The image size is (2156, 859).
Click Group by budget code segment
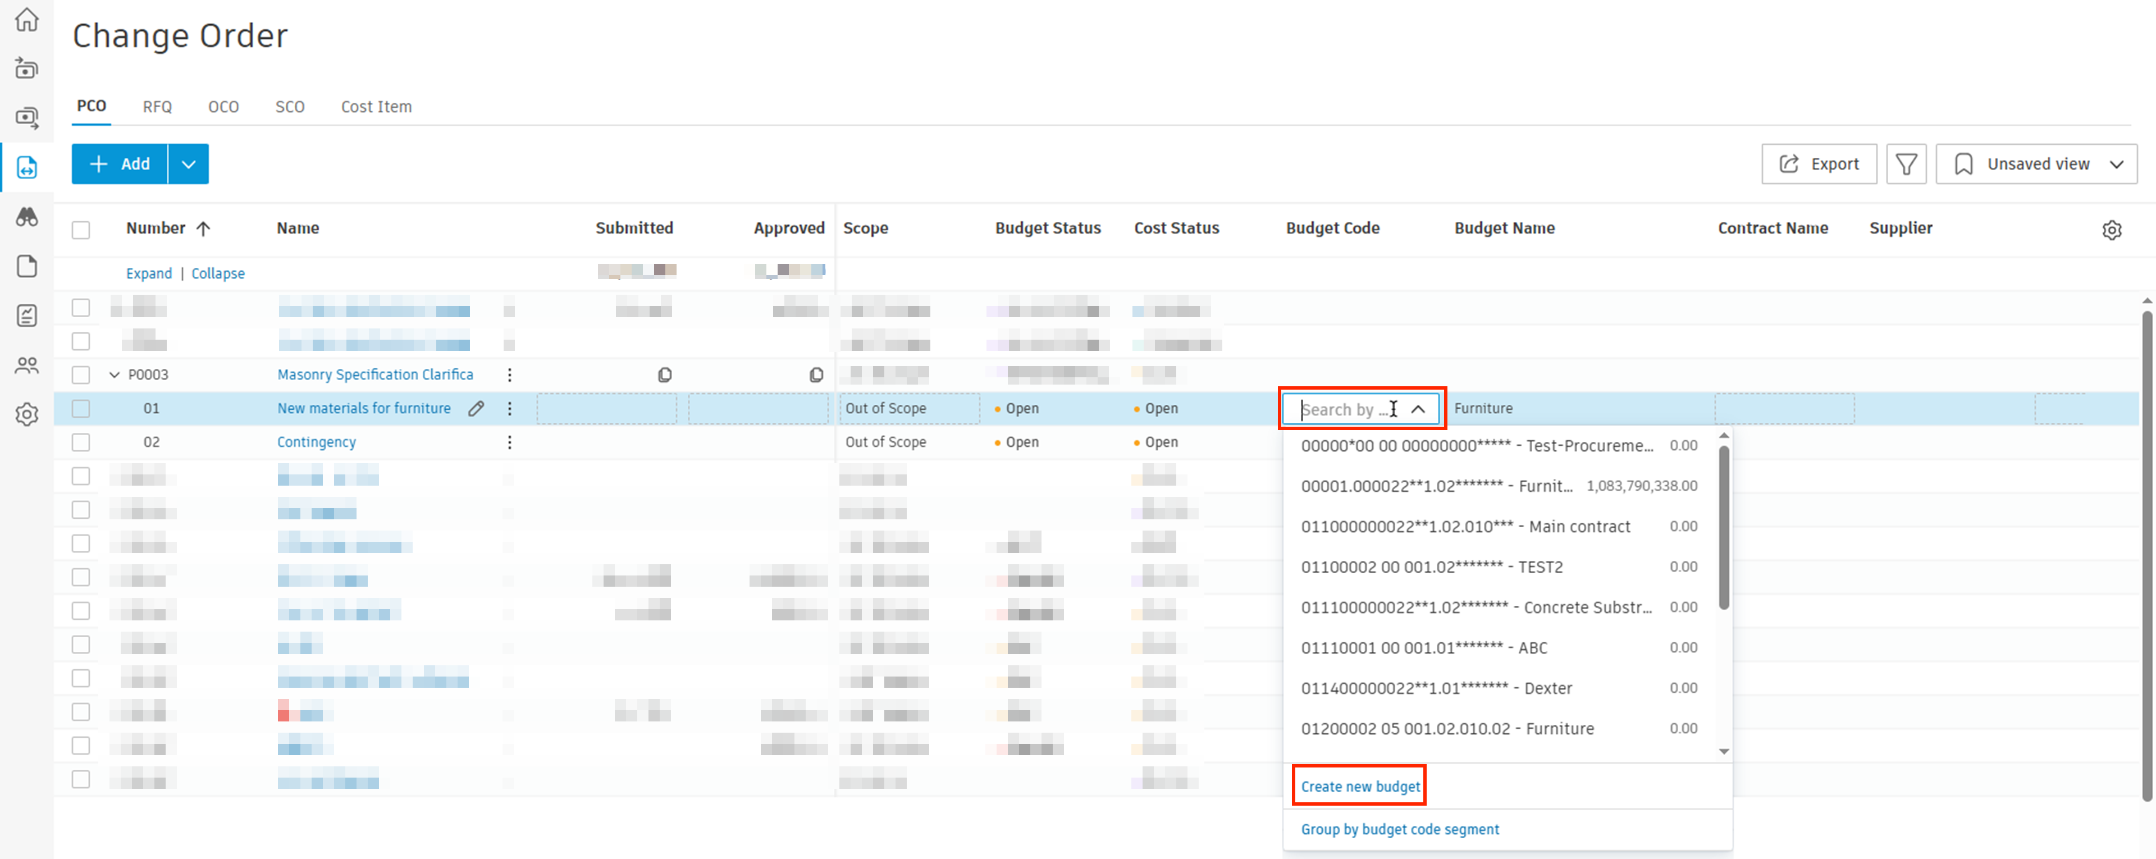(1399, 829)
